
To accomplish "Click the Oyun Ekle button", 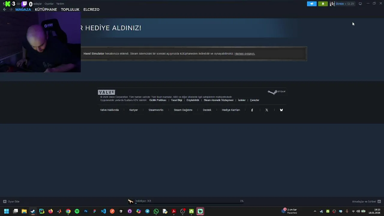I will click(11, 202).
